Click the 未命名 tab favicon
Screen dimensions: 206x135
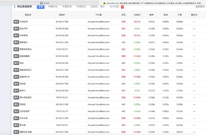pos(41,3)
